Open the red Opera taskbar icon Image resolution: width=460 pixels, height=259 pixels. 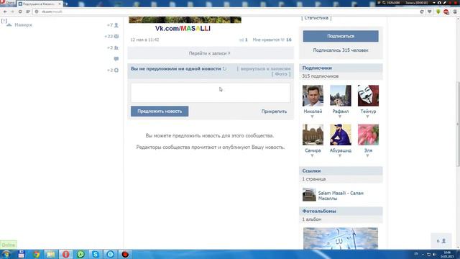coord(65,254)
